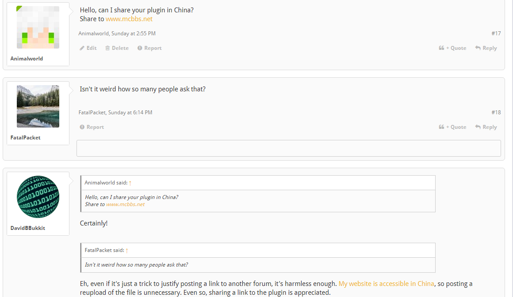Reply to FatalPacket's post
The image size is (513, 297).
click(486, 127)
